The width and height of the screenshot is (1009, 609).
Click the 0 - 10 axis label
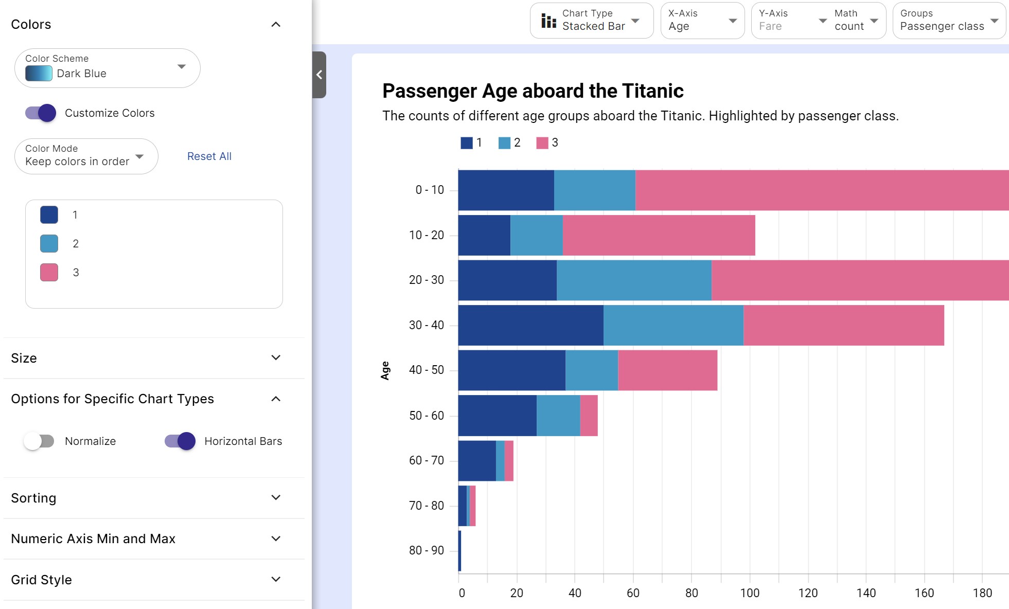tap(430, 190)
